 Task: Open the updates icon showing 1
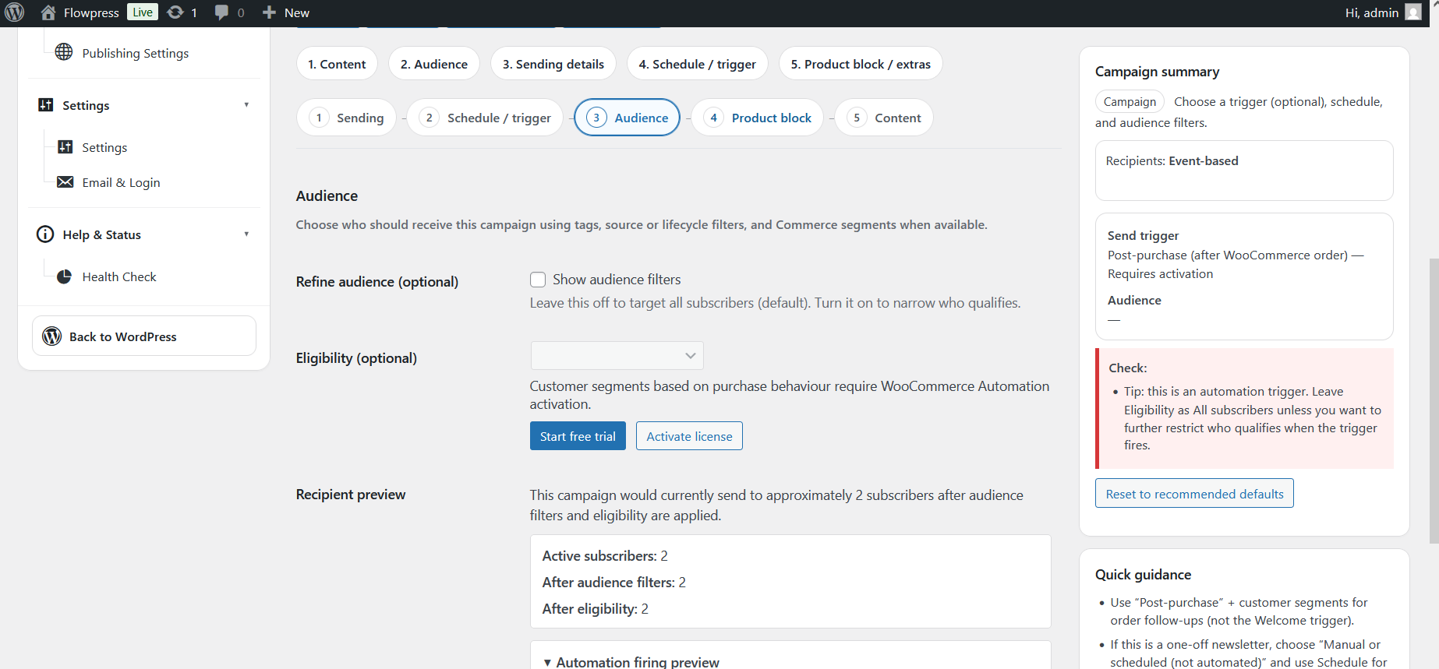point(175,12)
